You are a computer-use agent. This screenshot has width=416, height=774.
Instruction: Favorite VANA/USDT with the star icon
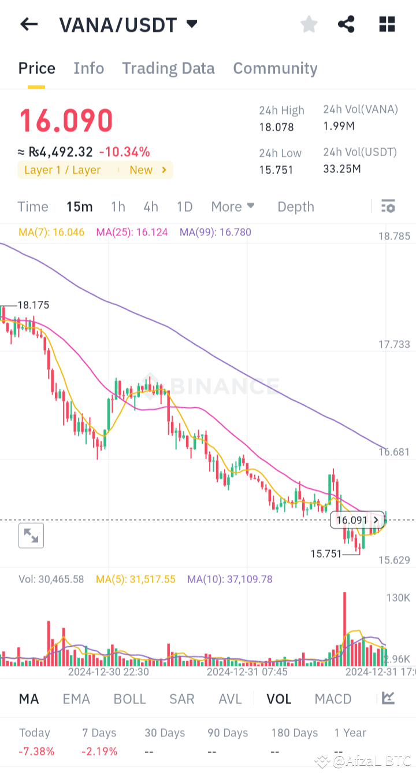click(x=309, y=24)
